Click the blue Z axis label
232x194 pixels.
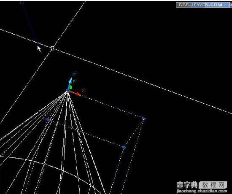74,73
